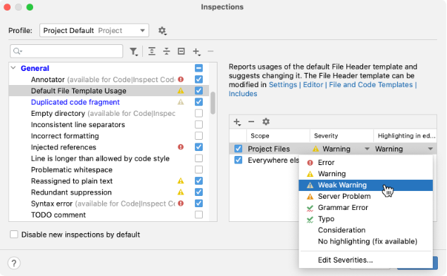The image size is (447, 276).
Task: Toggle Disable new inspections by default
Action: coord(14,235)
